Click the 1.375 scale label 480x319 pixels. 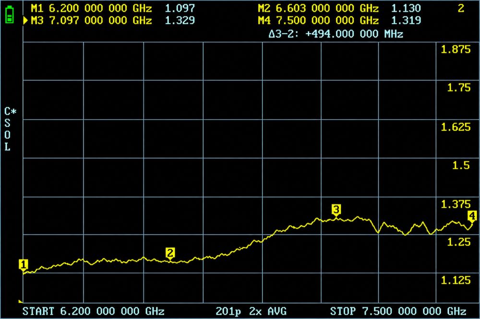coord(456,204)
